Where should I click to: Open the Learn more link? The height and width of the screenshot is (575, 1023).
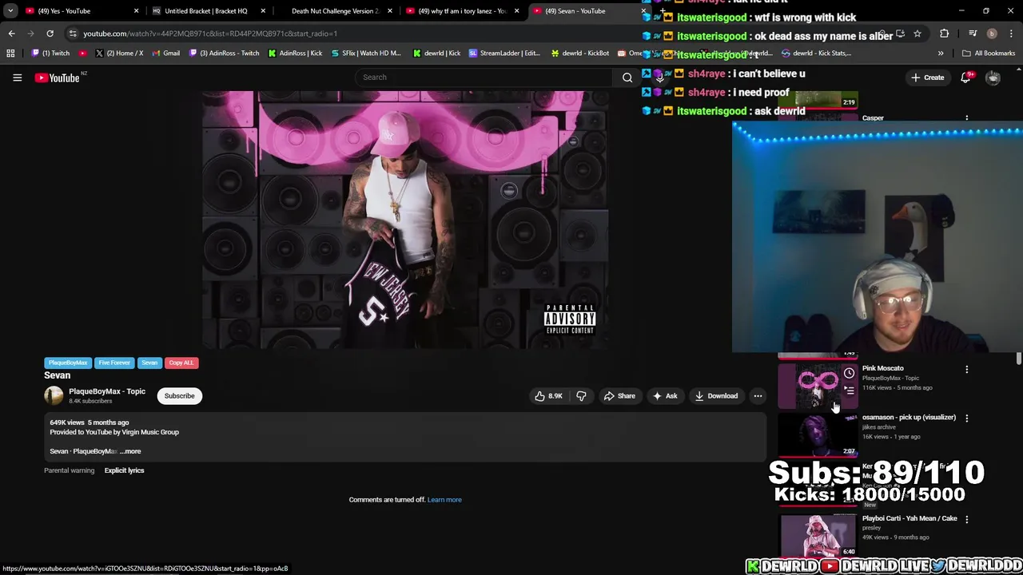tap(444, 500)
